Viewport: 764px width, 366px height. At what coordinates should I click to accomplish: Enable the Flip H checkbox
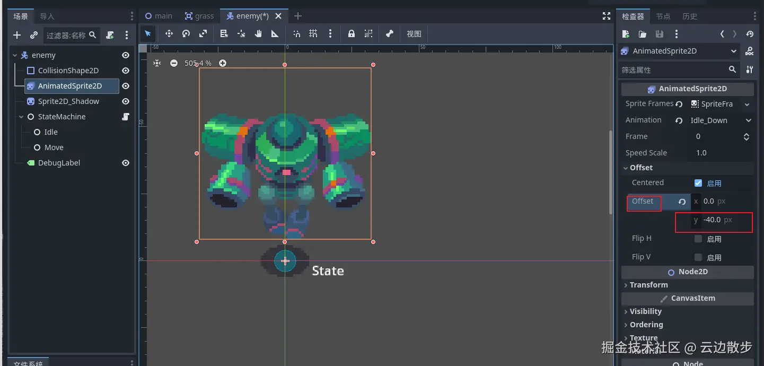(x=698, y=239)
